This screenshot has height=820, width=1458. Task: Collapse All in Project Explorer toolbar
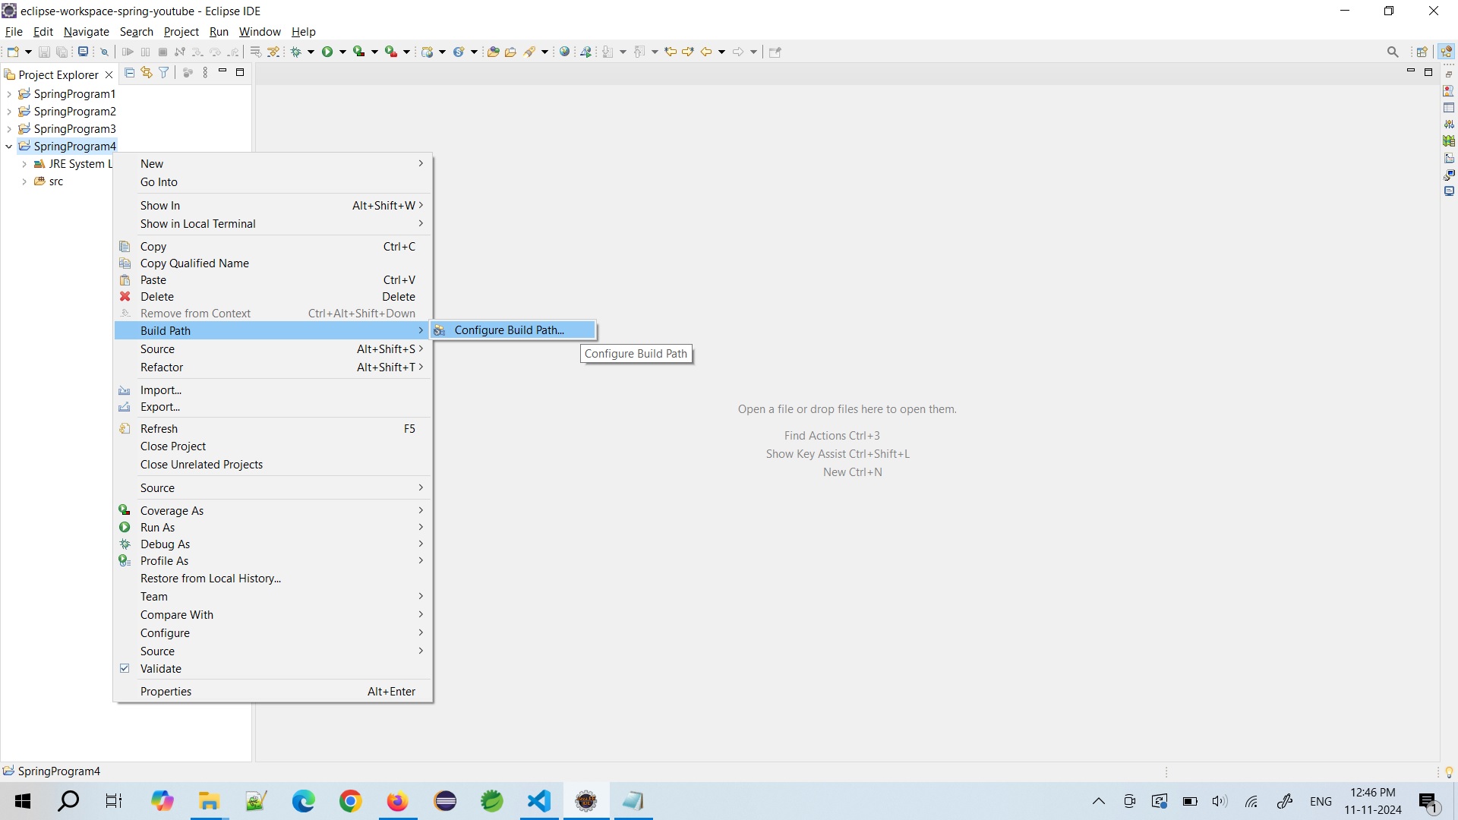click(x=129, y=73)
